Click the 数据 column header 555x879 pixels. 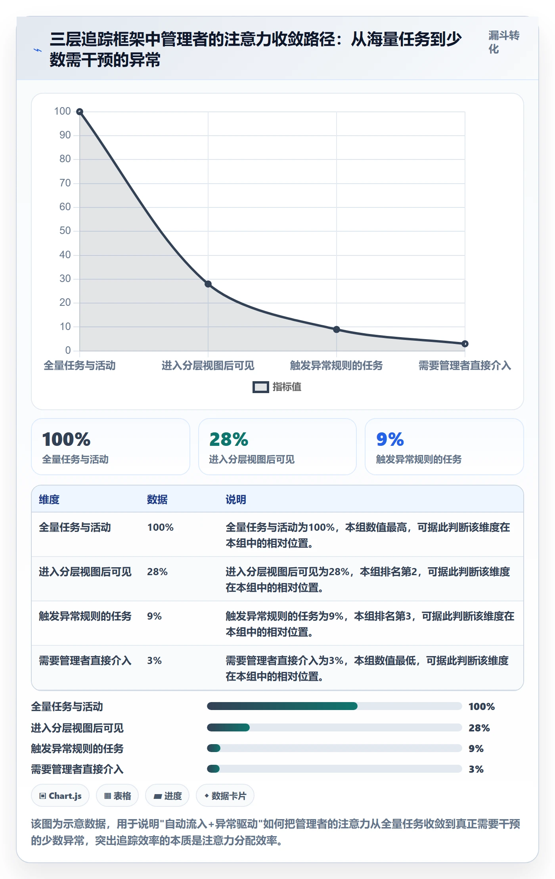click(x=157, y=499)
